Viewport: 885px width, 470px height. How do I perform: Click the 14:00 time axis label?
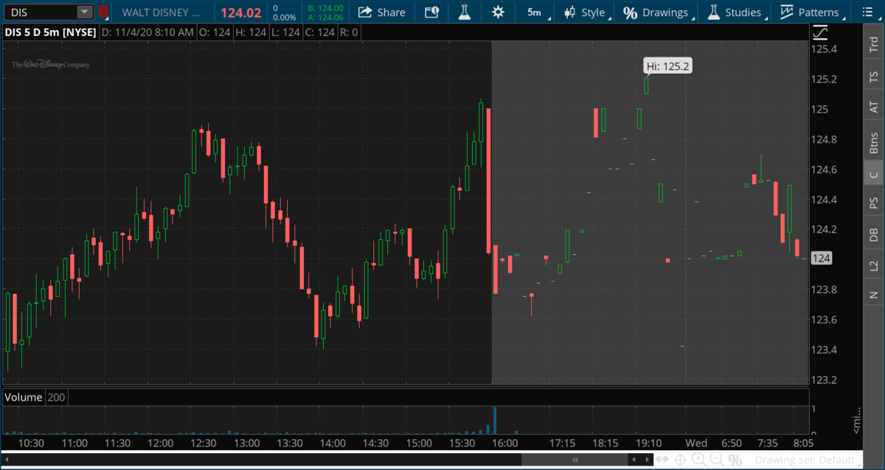click(x=333, y=443)
